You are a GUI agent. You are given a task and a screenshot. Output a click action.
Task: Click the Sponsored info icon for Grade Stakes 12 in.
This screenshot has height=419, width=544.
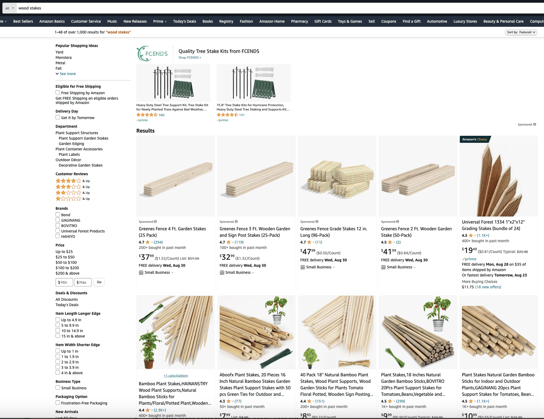(x=317, y=222)
